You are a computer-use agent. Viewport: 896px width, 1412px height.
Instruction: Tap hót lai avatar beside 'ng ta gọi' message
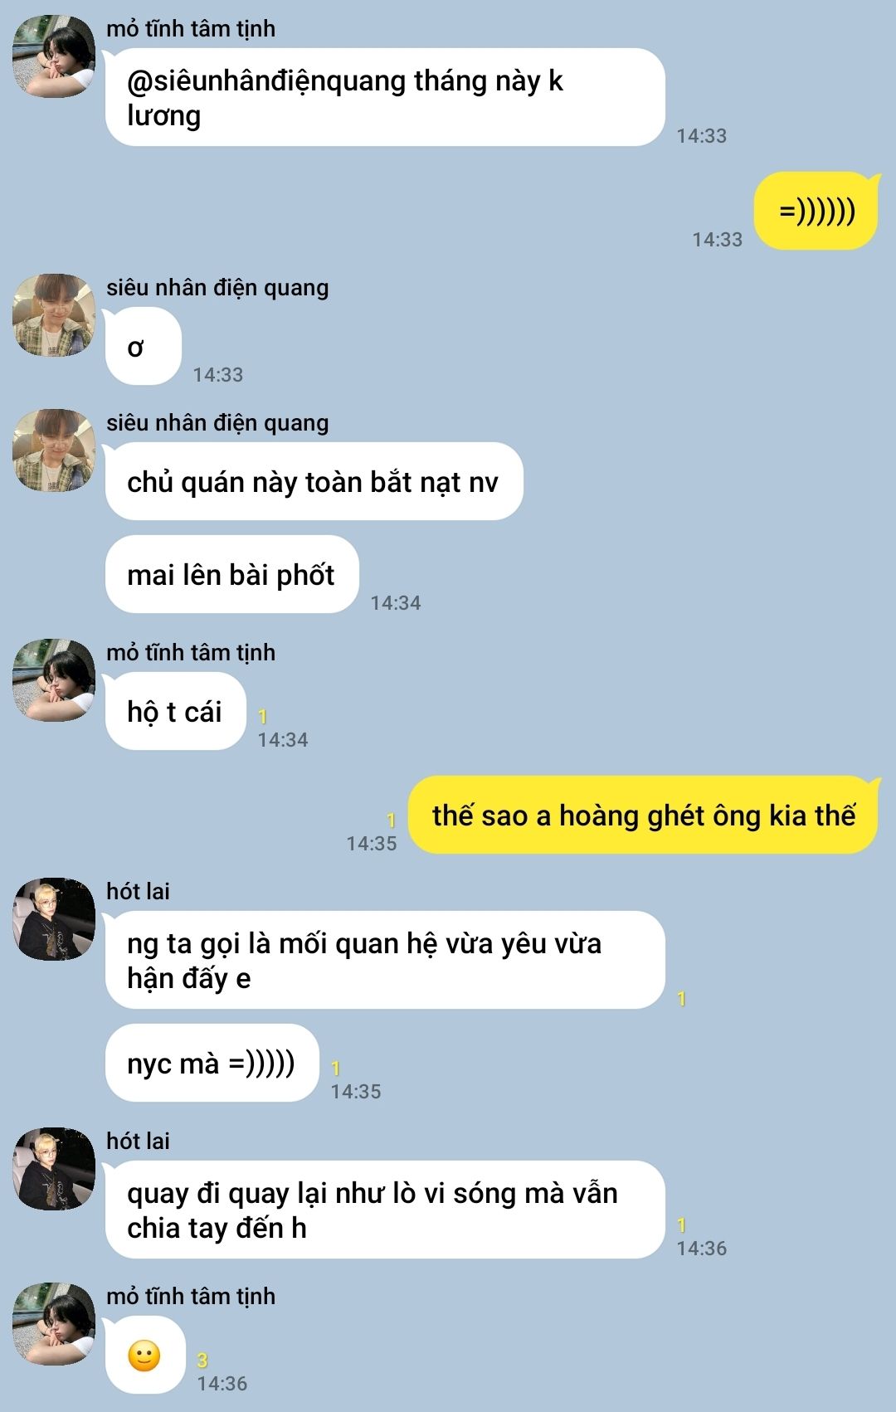54,919
